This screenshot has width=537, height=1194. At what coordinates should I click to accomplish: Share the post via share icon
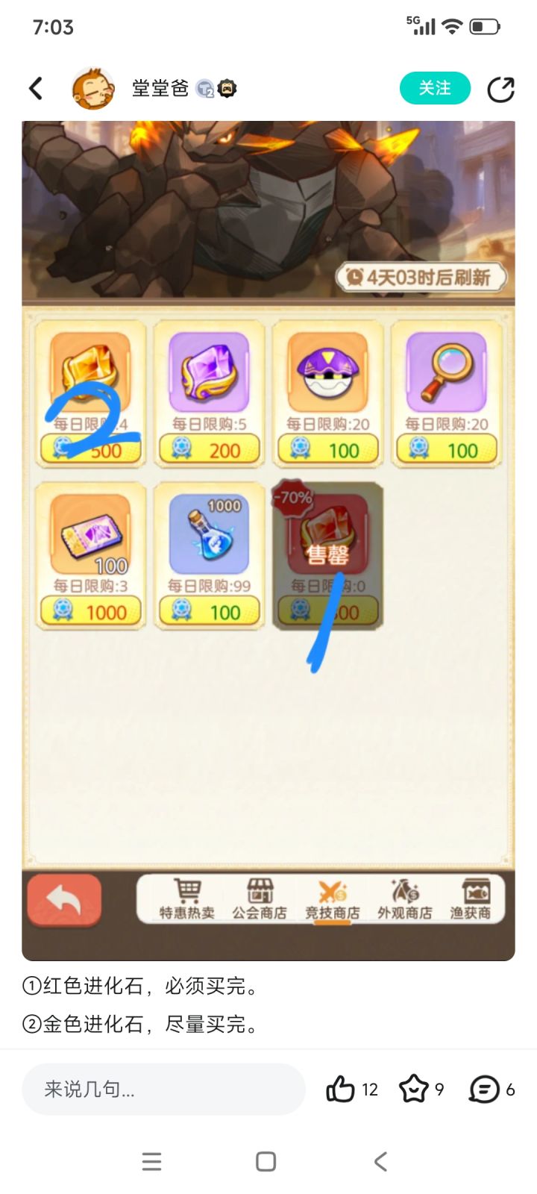tap(500, 89)
